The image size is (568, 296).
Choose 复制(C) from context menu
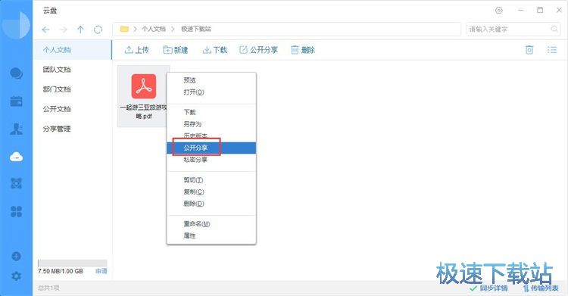211,192
